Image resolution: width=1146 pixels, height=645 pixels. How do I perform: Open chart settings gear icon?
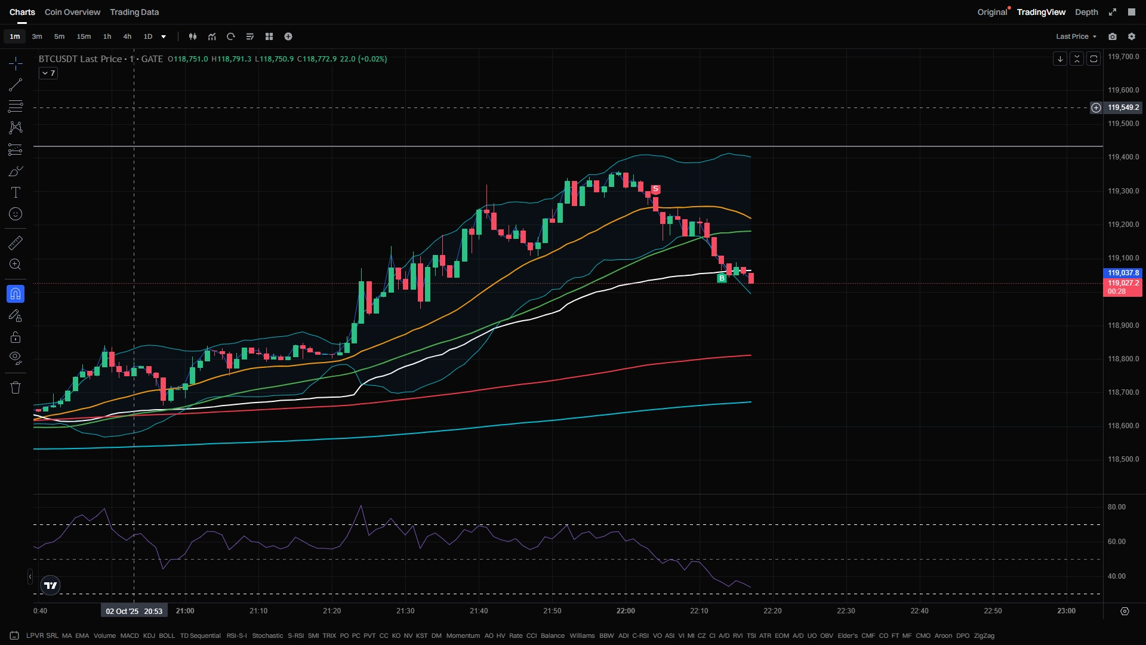(1132, 36)
